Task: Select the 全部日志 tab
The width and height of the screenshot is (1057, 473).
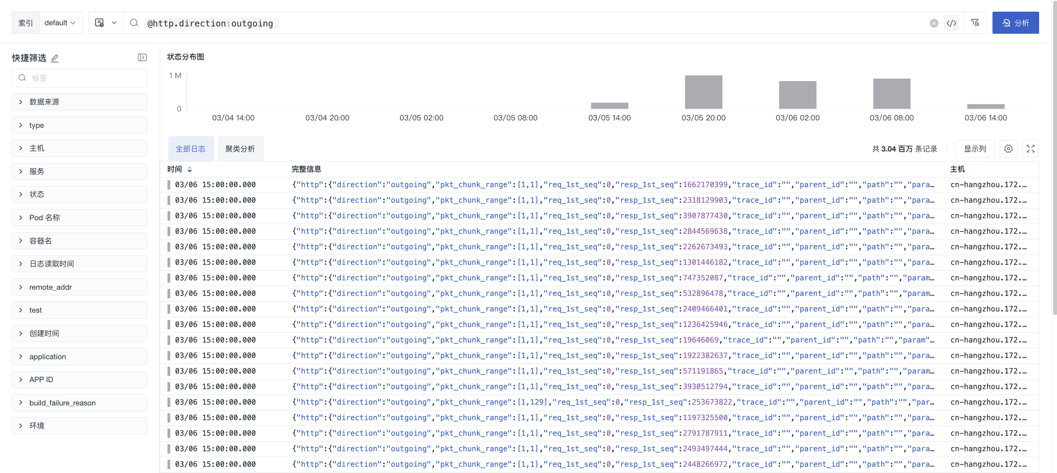Action: coord(190,149)
